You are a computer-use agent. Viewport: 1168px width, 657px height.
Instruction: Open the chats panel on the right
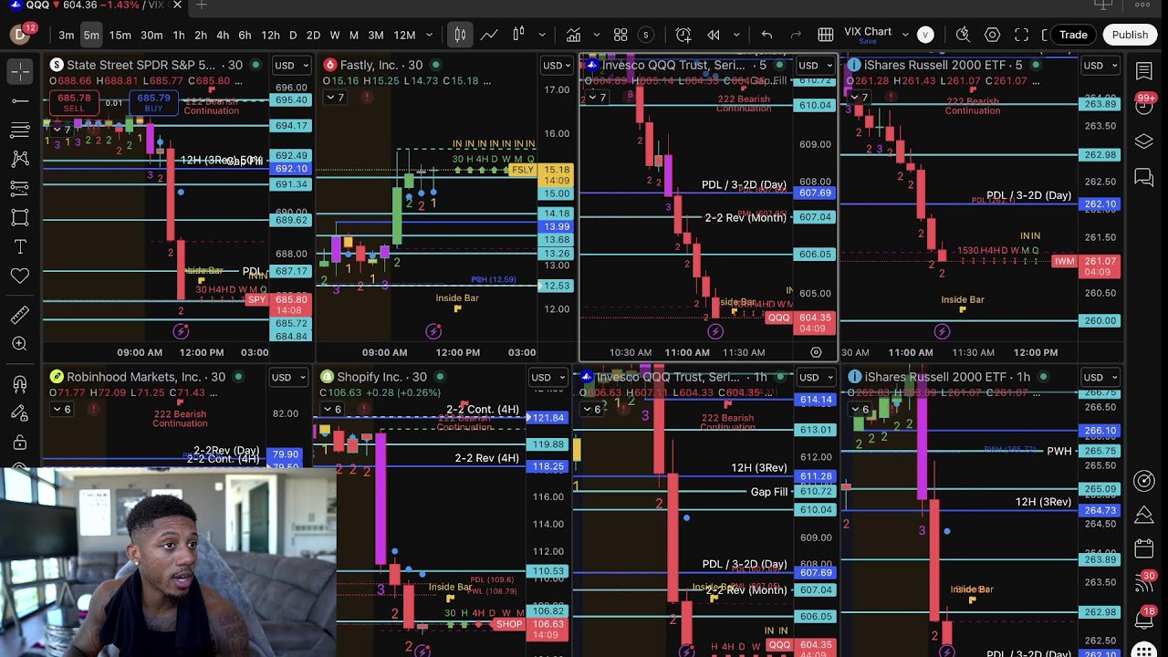(x=1144, y=177)
